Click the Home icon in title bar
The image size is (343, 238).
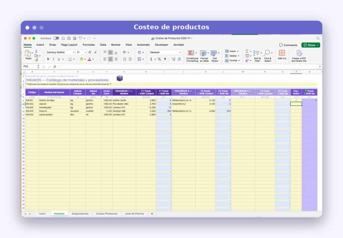pyautogui.click(x=63, y=38)
